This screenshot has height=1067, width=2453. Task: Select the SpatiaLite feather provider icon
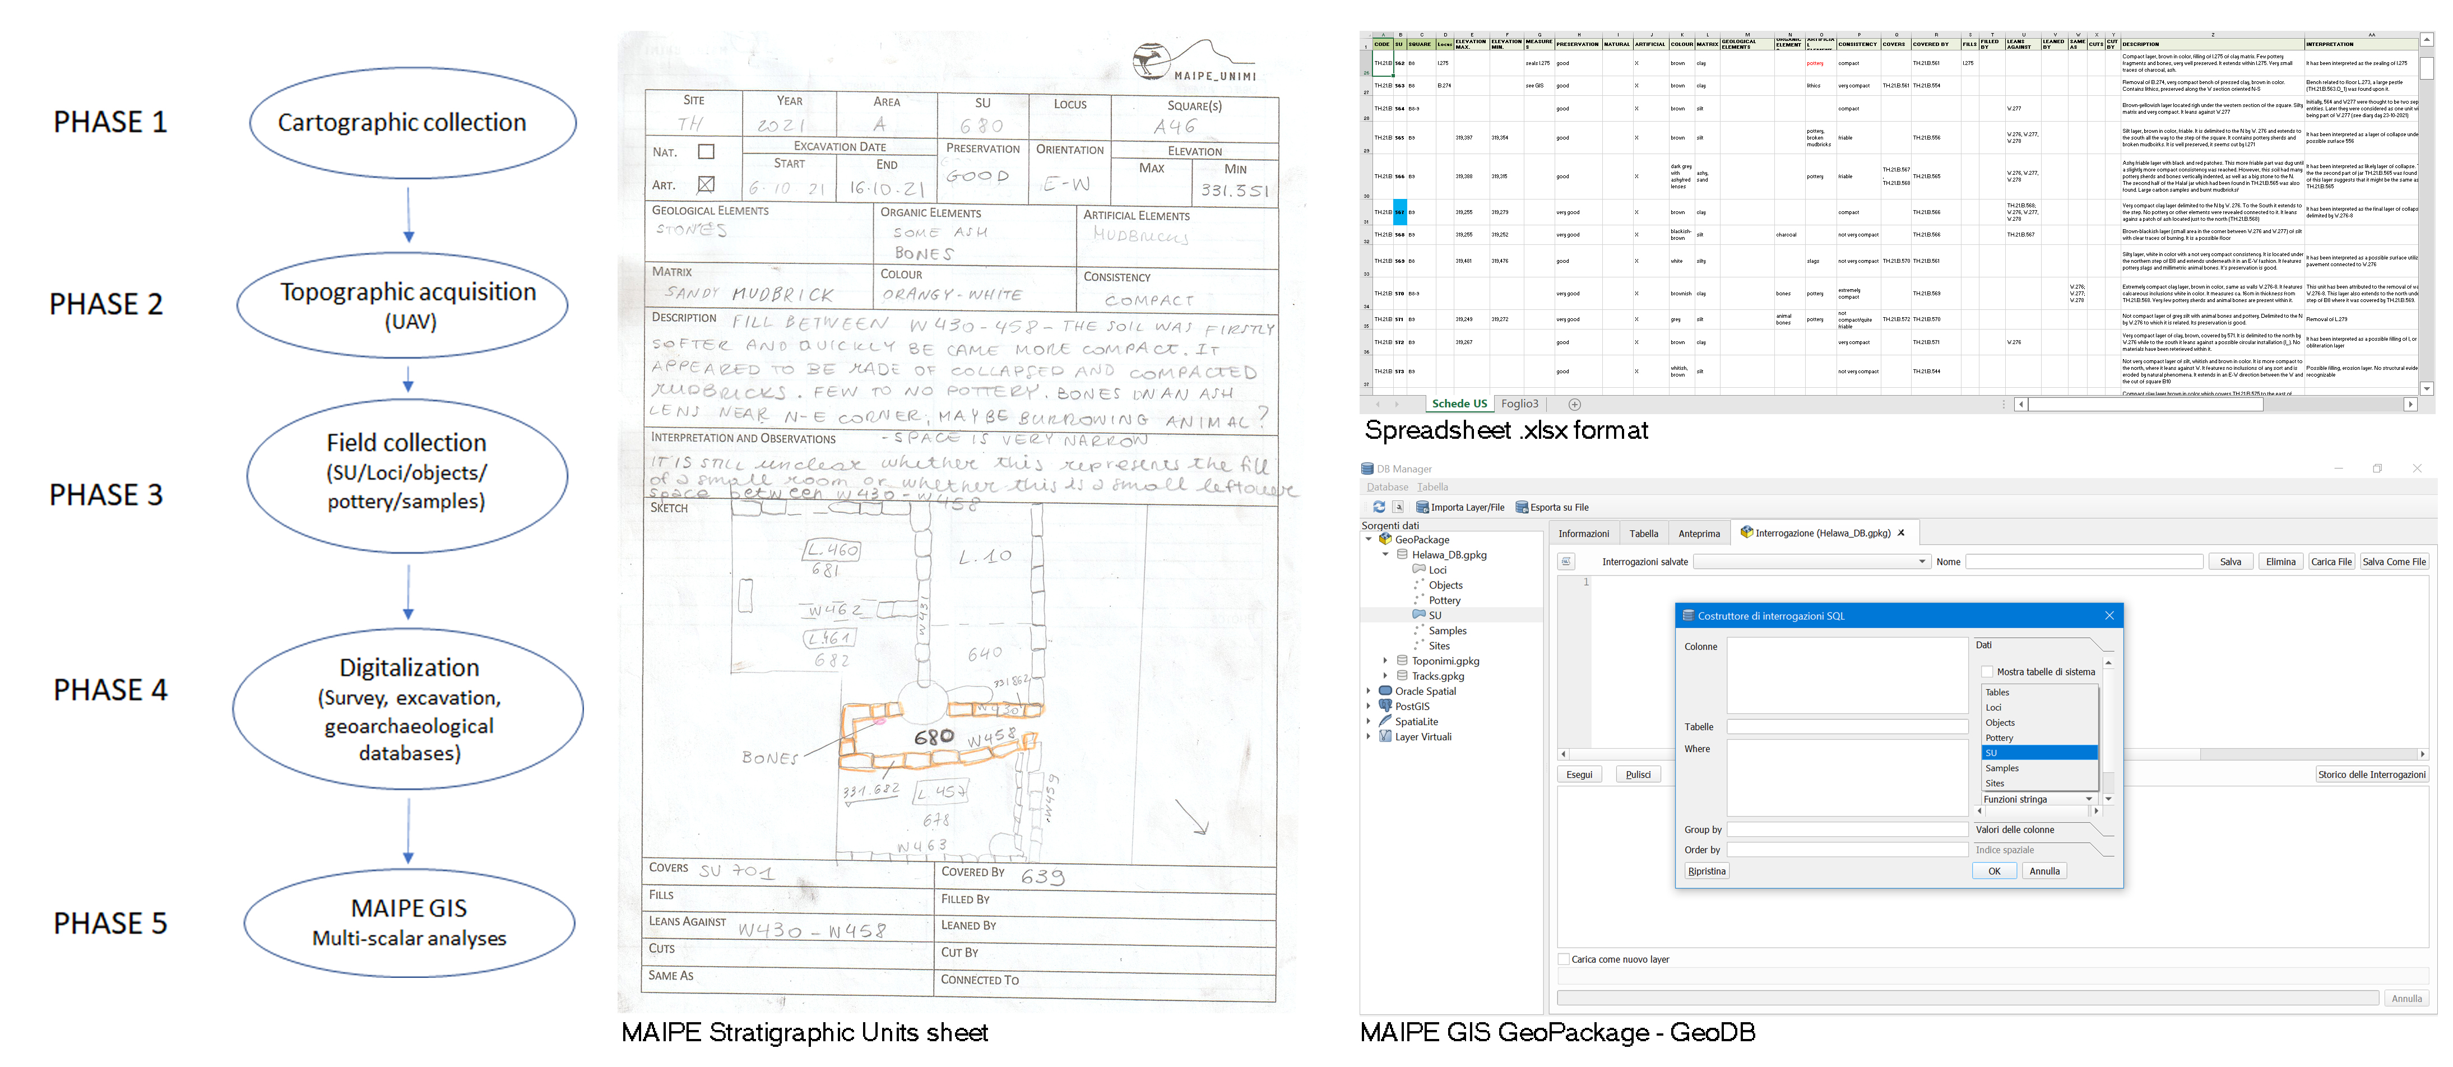tap(1385, 721)
